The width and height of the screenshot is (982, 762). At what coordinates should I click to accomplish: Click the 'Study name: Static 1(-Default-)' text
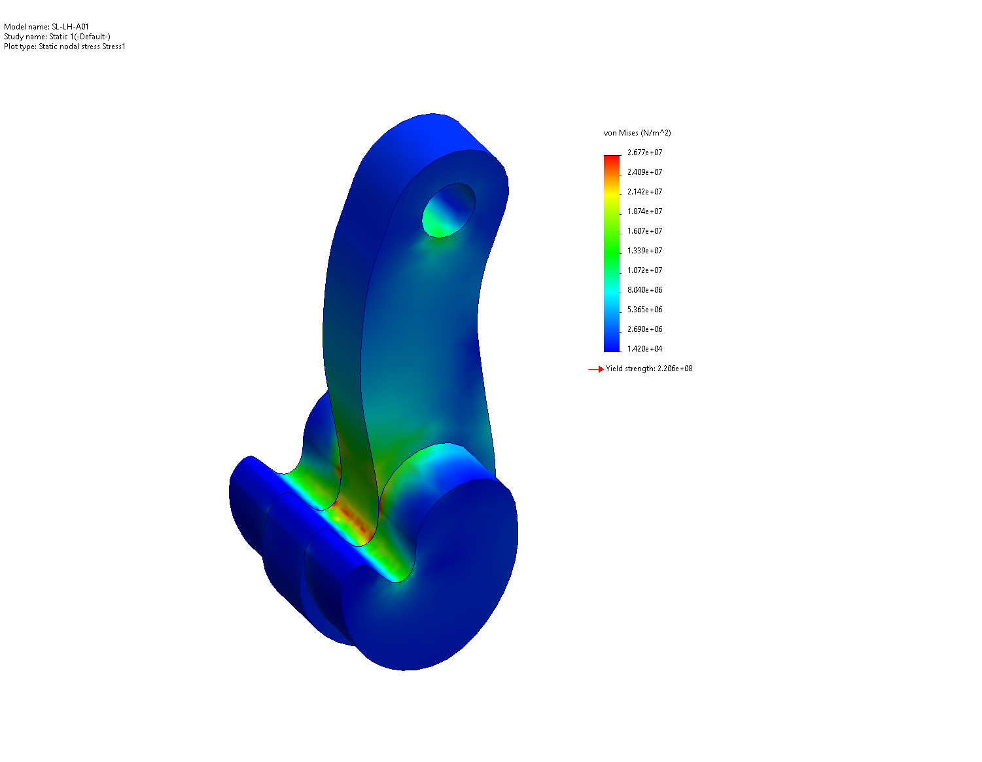pyautogui.click(x=57, y=37)
